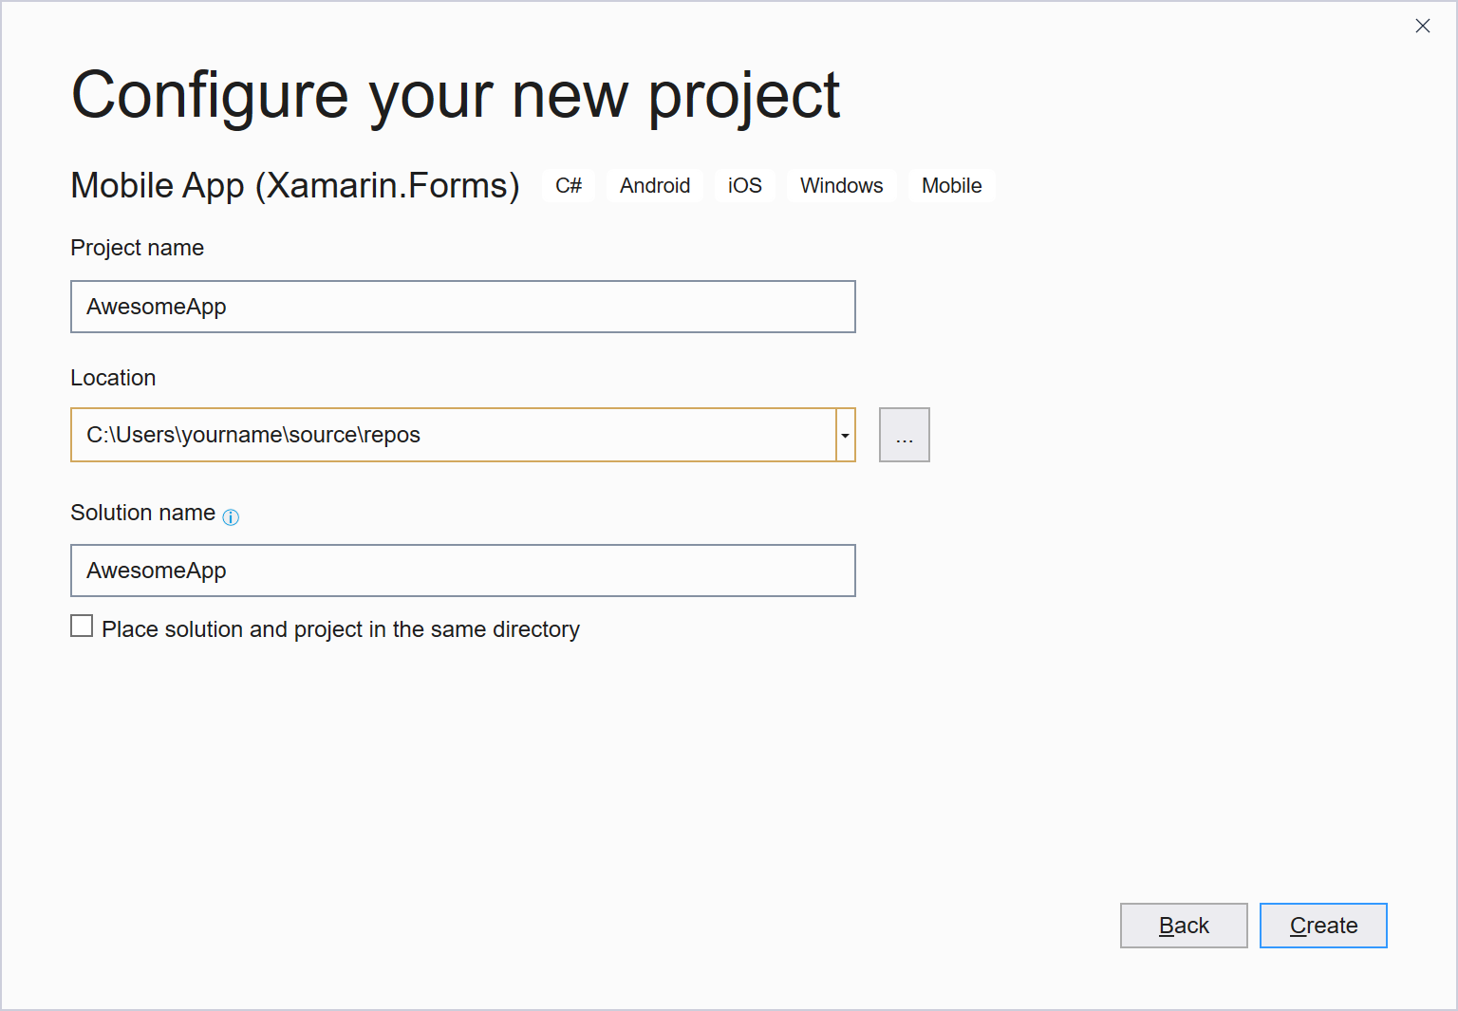Click the "Project name" label
1458x1011 pixels.
(138, 248)
